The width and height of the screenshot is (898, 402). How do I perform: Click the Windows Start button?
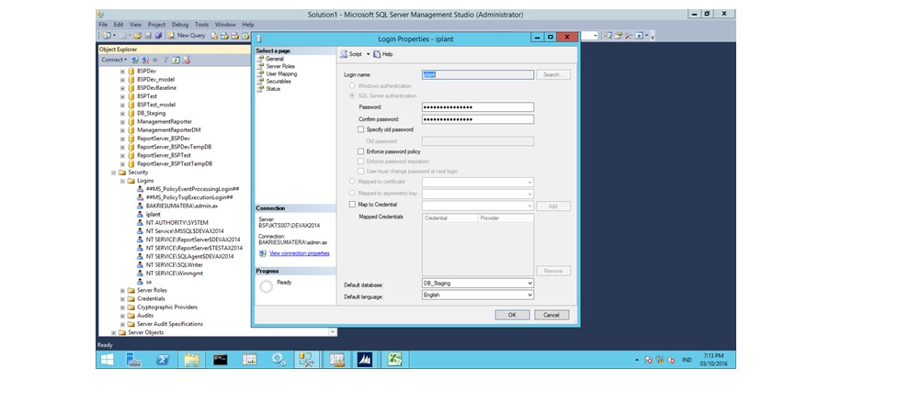(108, 360)
